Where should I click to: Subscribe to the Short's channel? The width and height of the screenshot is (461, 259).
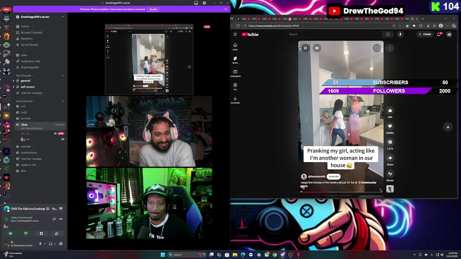click(x=334, y=177)
